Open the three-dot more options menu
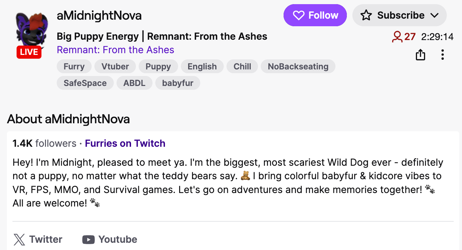The width and height of the screenshot is (462, 250). (442, 55)
